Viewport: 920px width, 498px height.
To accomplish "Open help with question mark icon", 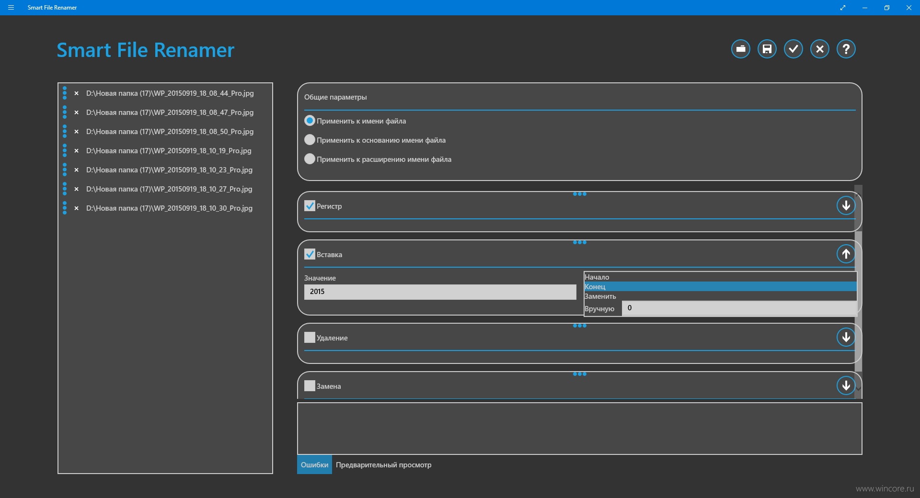I will pos(846,49).
